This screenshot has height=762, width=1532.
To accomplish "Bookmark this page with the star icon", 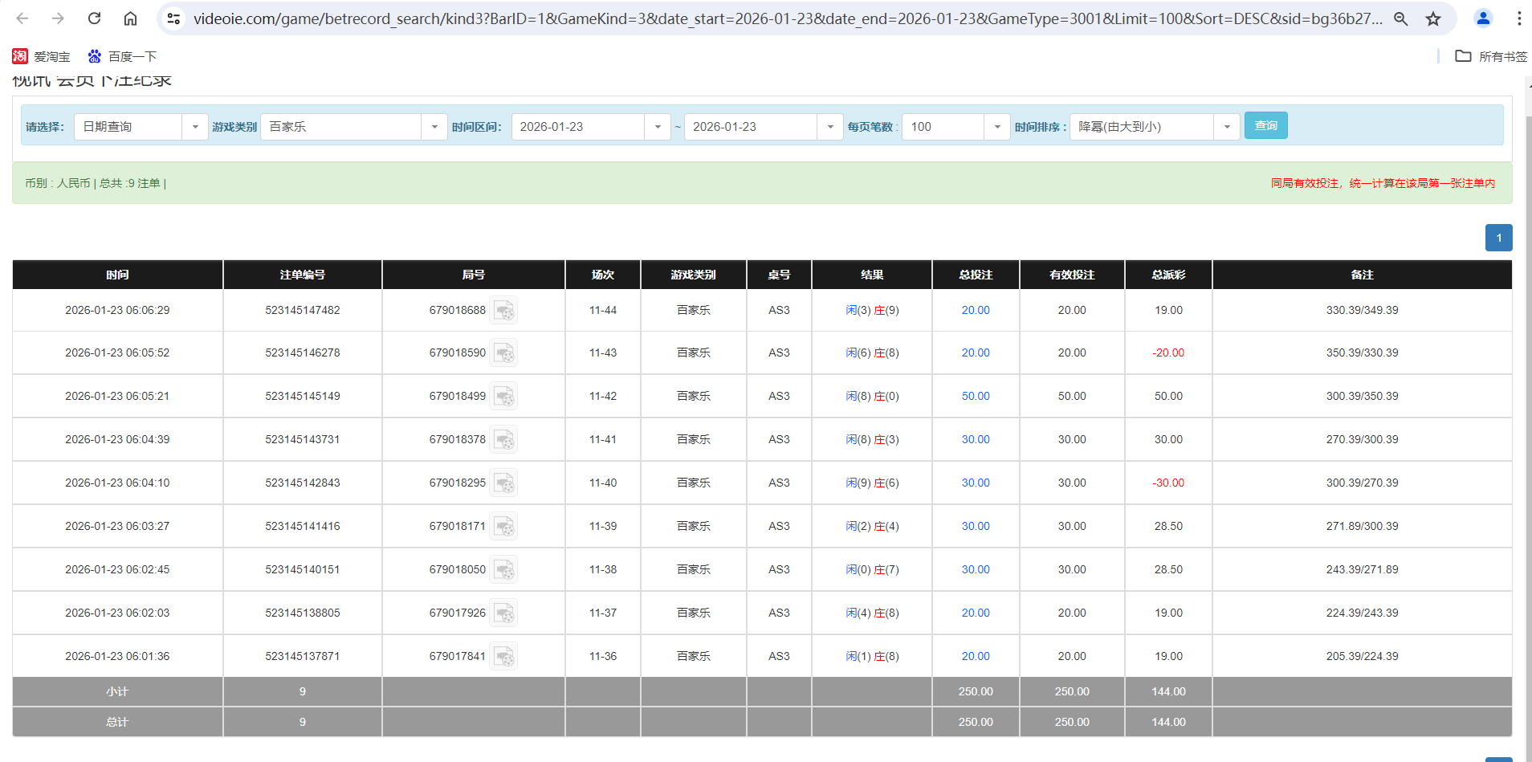I will pyautogui.click(x=1433, y=18).
